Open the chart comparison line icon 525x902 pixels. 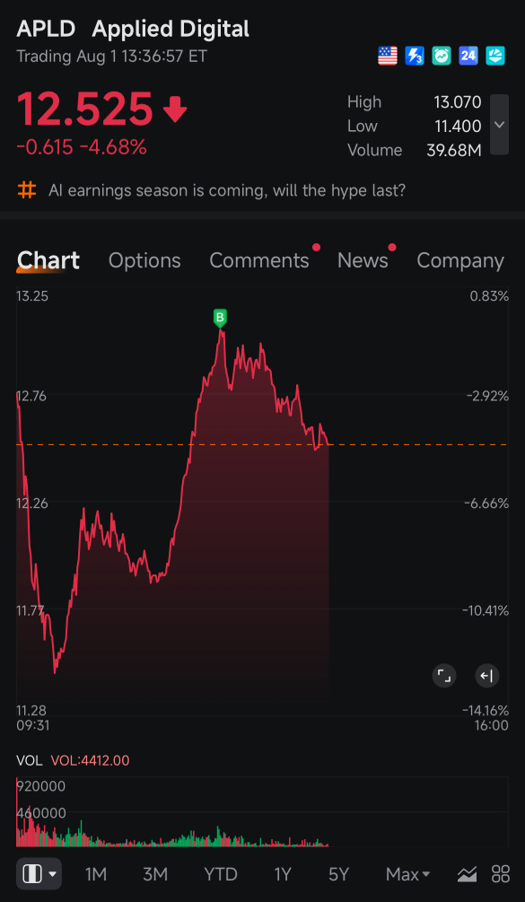click(467, 874)
